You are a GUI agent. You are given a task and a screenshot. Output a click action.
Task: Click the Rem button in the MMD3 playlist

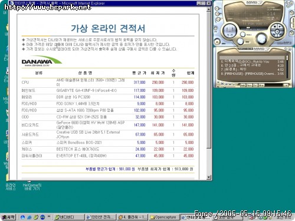click(x=249, y=85)
